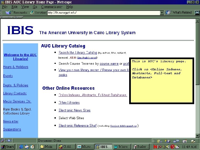This screenshot has width=200, height=150.
Task: Click the Netscape N logo
Action: (197, 12)
